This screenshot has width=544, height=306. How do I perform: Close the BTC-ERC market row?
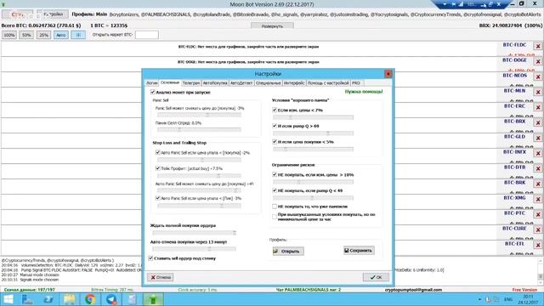pos(538,107)
